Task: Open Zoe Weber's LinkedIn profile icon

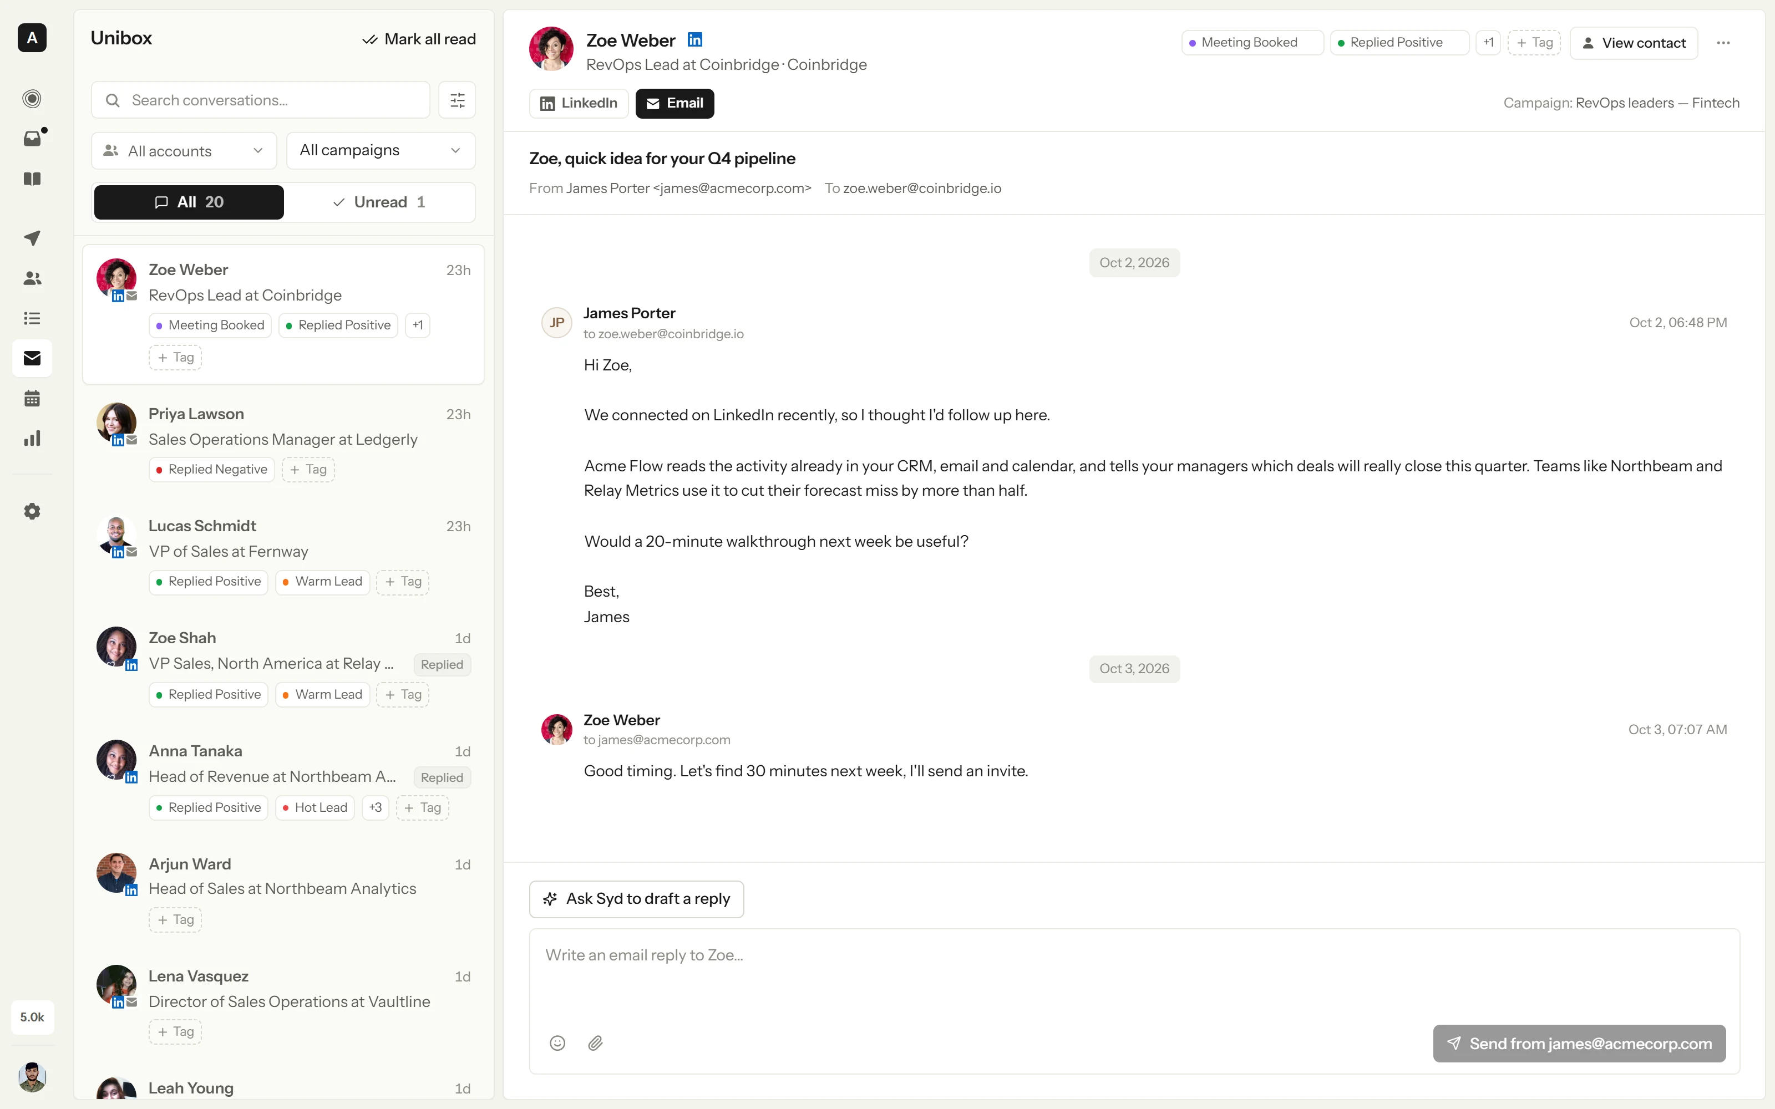Action: (694, 39)
